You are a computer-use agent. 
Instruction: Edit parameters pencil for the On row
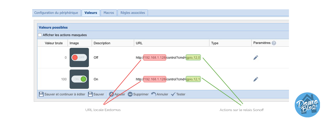[x=256, y=79]
